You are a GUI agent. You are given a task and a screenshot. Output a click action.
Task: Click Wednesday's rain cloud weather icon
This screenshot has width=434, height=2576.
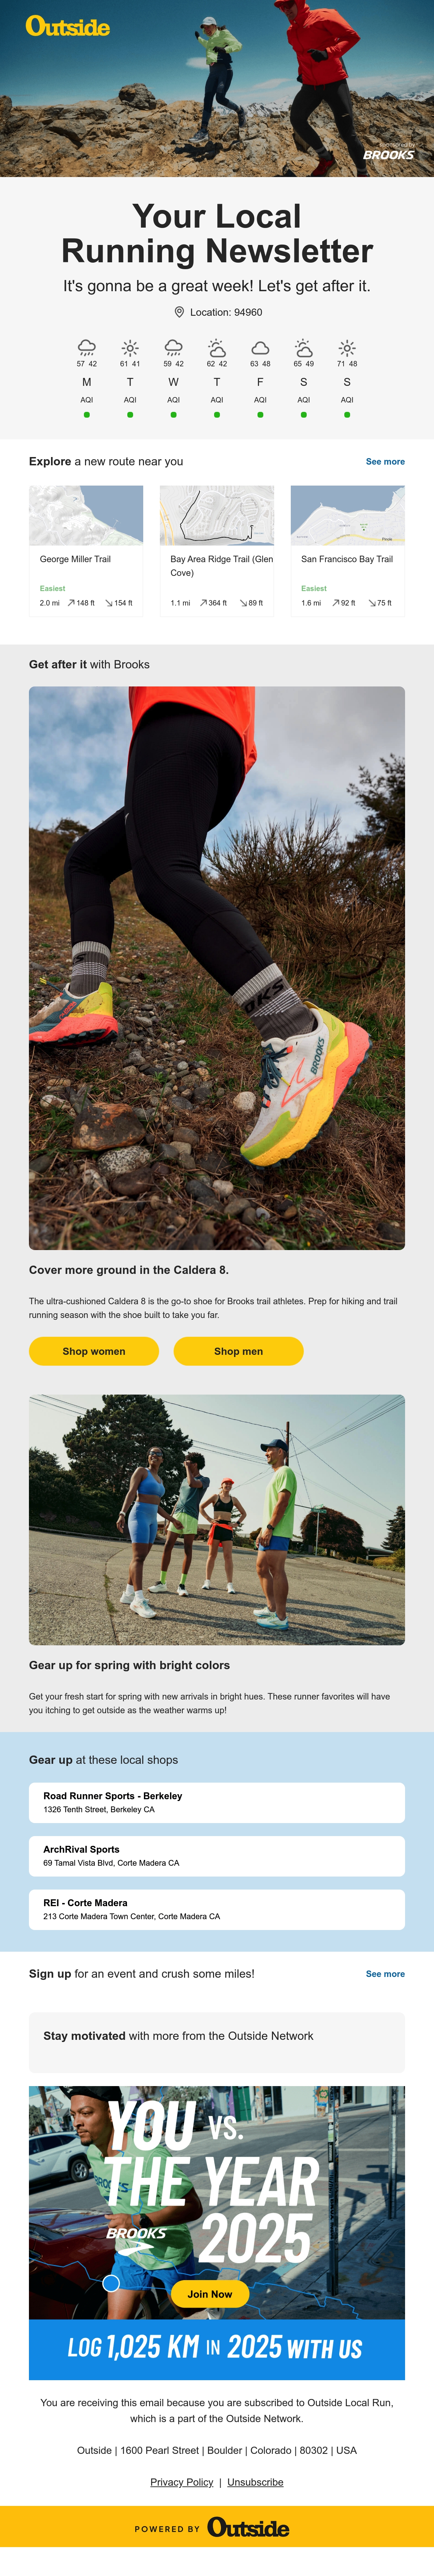(173, 347)
